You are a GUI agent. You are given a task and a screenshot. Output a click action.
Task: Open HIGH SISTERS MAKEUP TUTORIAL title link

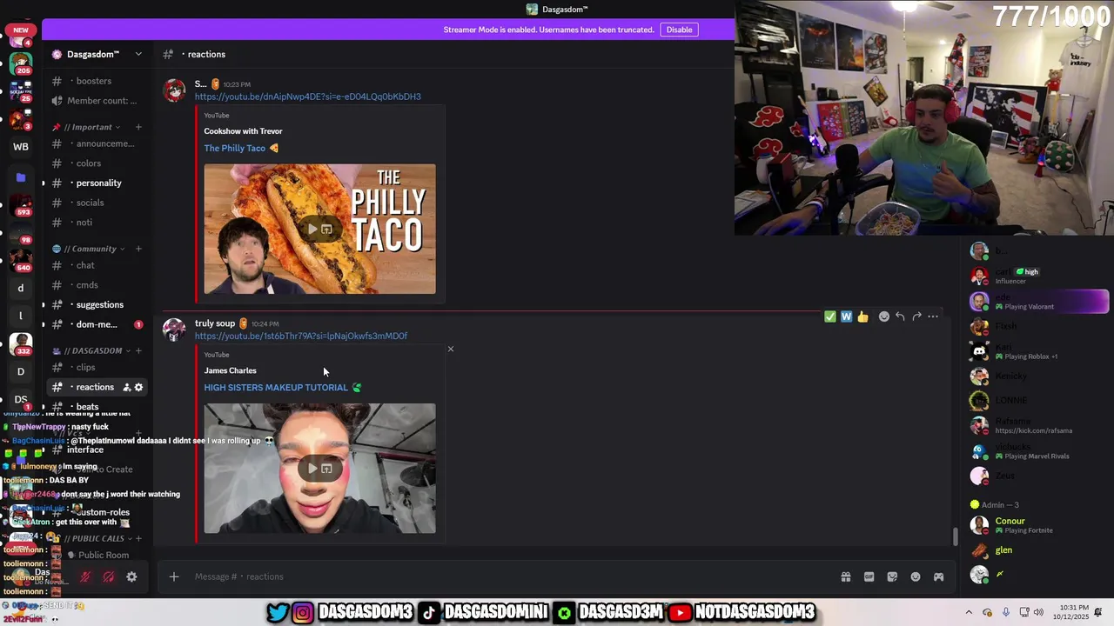coord(282,388)
